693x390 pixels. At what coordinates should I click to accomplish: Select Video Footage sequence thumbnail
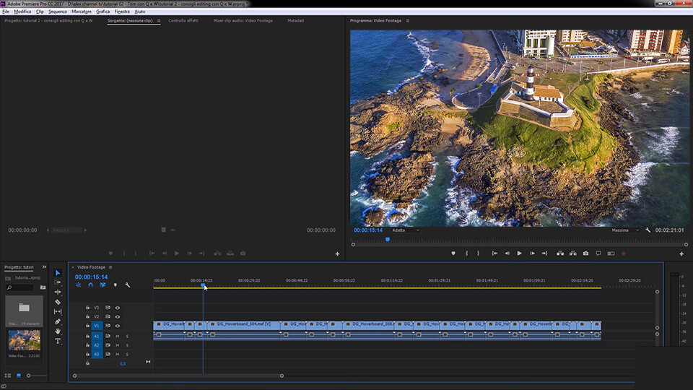[x=25, y=340]
